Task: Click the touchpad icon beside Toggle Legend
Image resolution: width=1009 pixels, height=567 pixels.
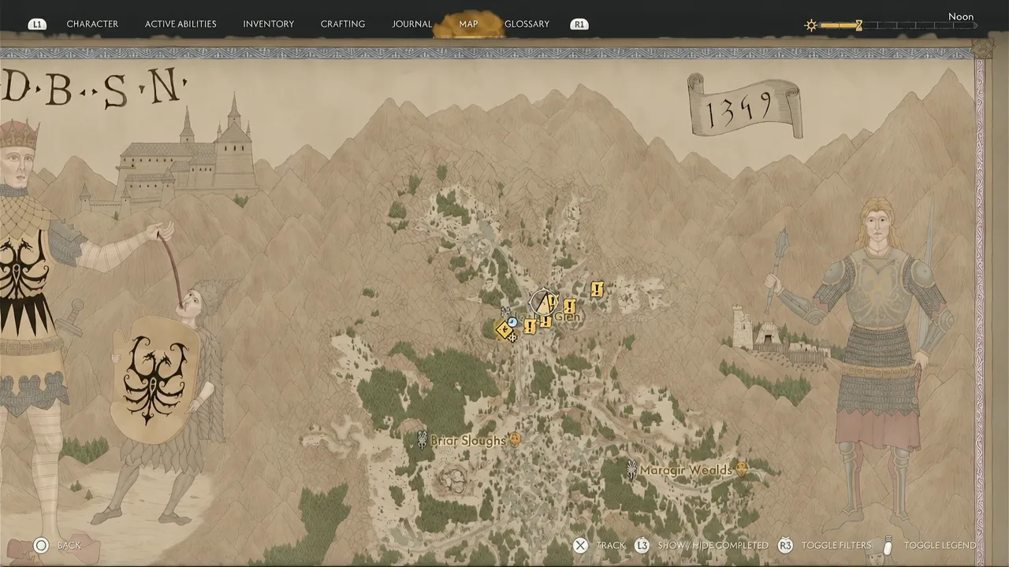Action: (x=888, y=545)
